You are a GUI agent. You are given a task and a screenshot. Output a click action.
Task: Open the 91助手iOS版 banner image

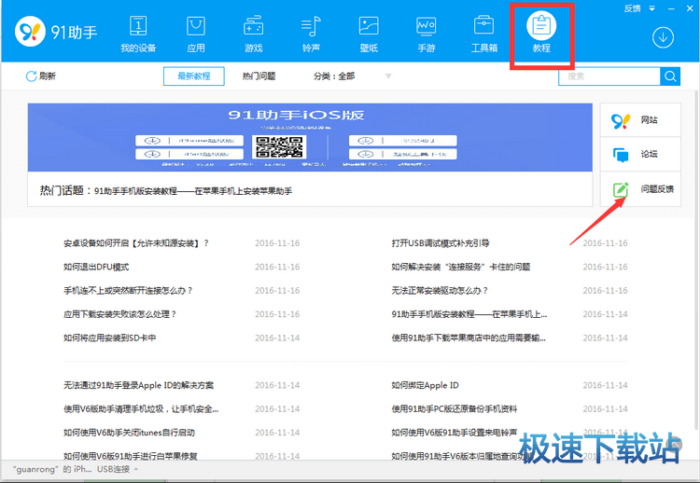coord(310,137)
